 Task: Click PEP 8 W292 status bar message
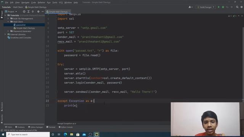tap(20, 130)
